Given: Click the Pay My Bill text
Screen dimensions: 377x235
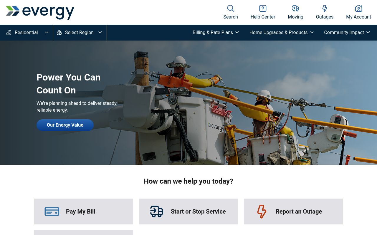Looking at the screenshot, I should pos(81,211).
